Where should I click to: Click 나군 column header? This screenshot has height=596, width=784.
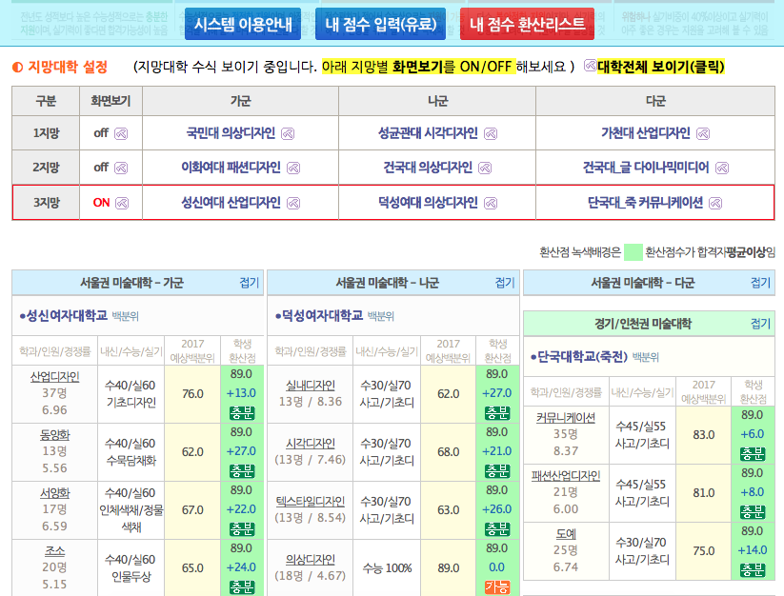437,101
